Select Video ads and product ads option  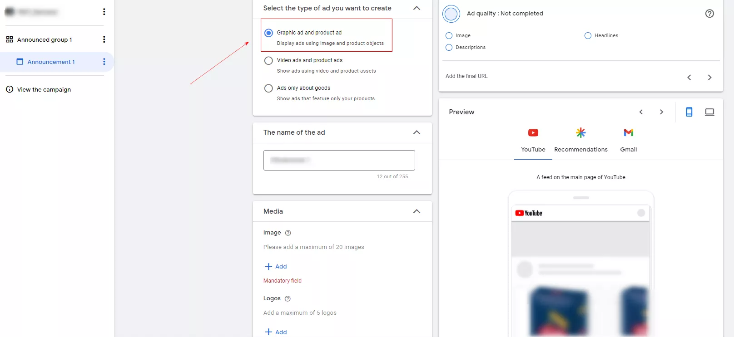tap(268, 60)
